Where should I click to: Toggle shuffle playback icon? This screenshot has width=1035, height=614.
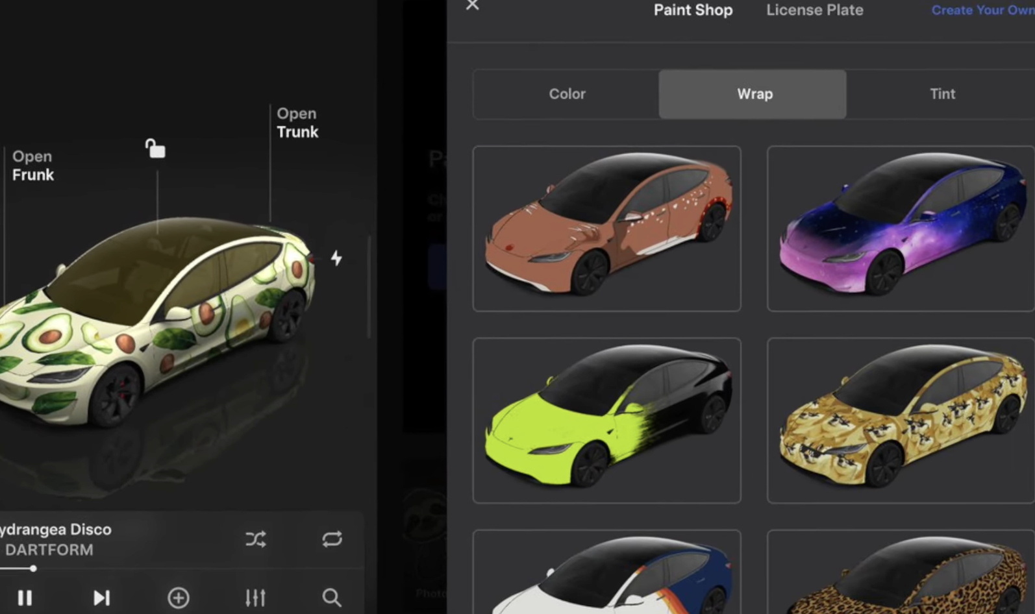pyautogui.click(x=256, y=539)
